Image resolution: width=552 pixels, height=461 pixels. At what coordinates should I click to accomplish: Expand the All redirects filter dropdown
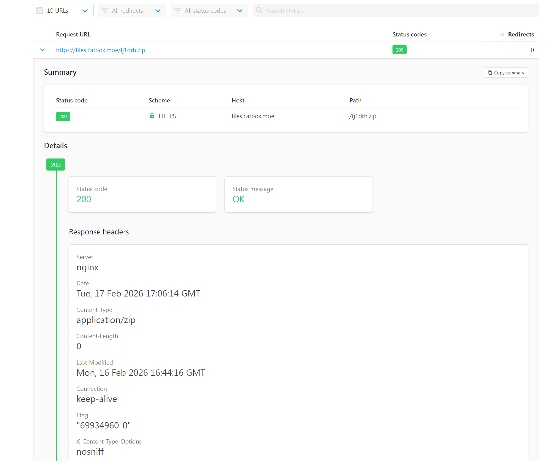coord(158,11)
